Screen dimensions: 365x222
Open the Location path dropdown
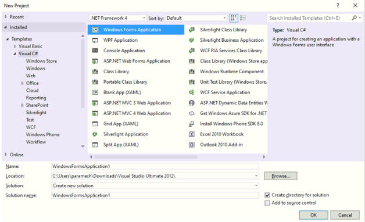point(256,176)
